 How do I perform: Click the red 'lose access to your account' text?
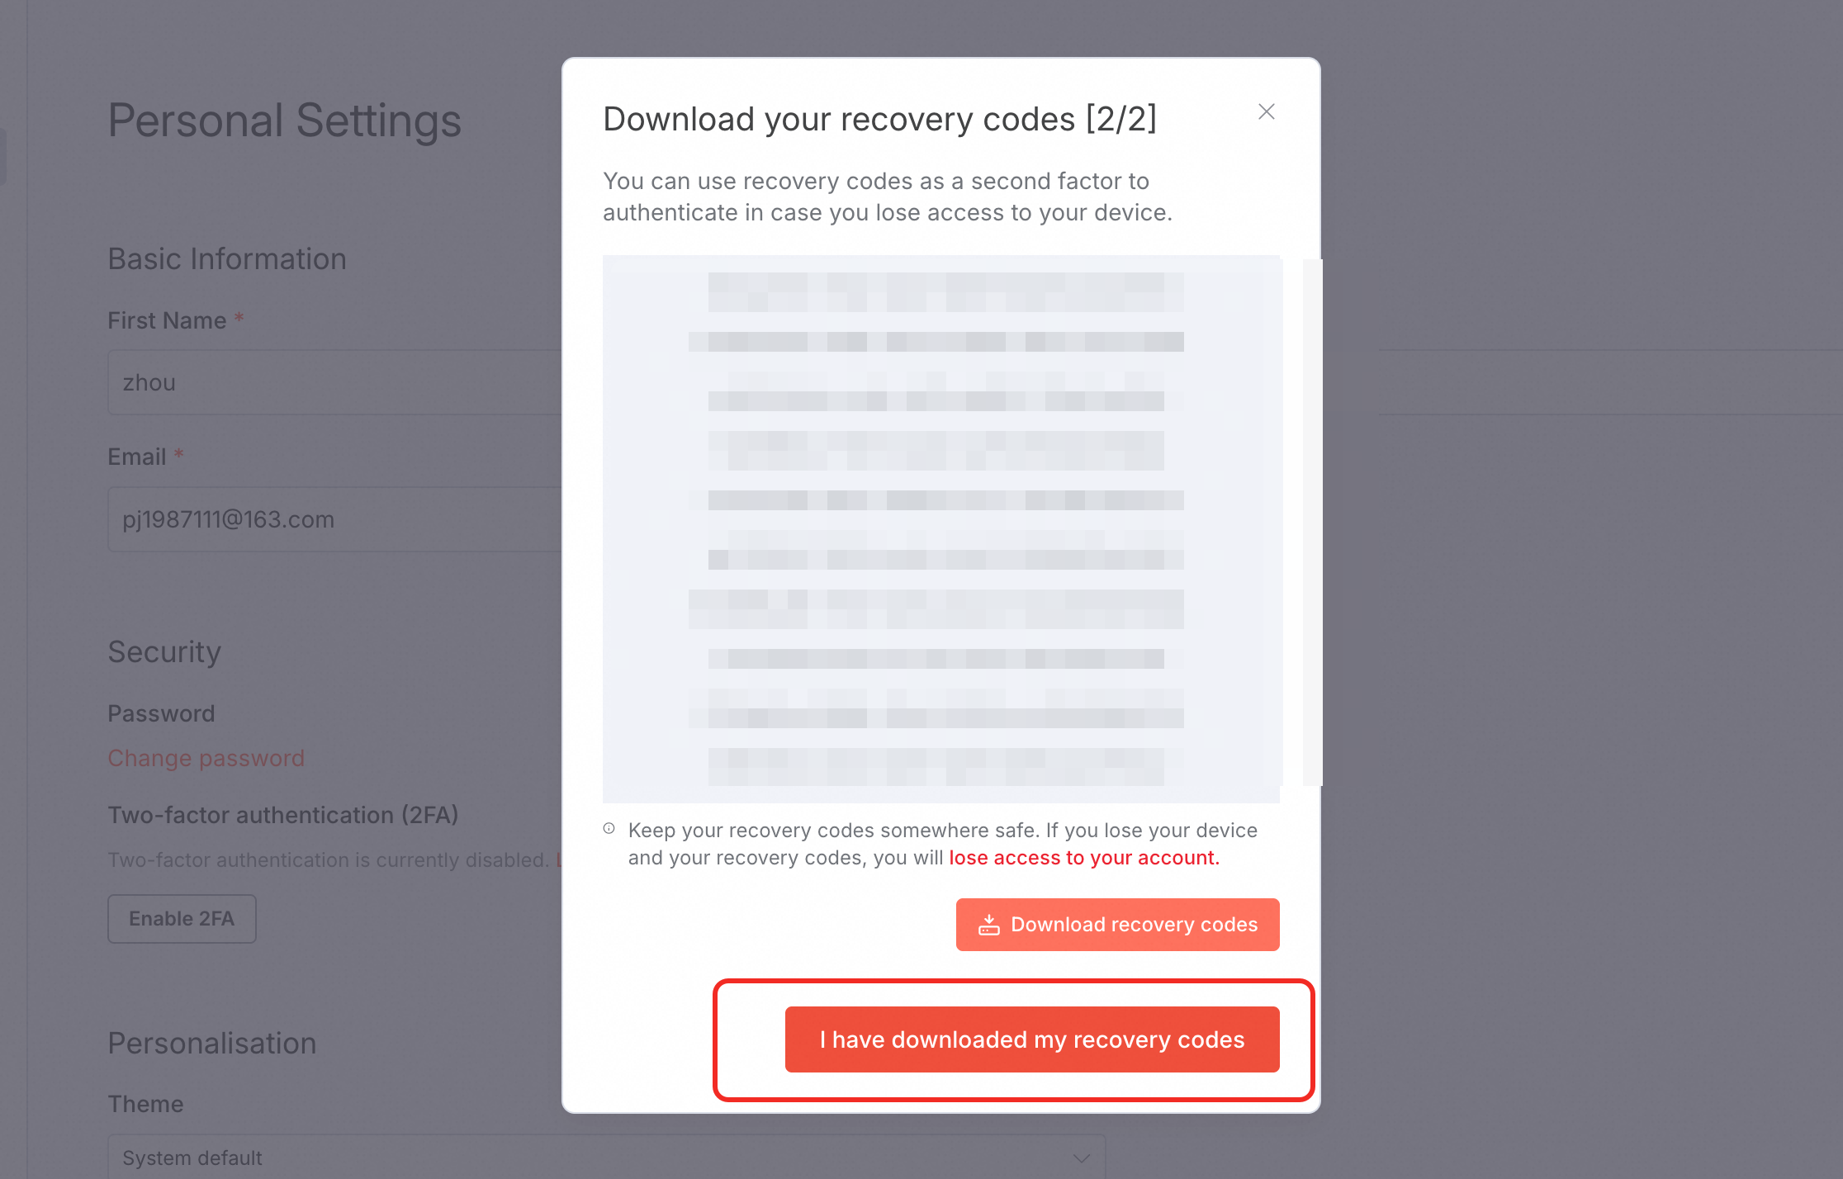coord(1083,858)
